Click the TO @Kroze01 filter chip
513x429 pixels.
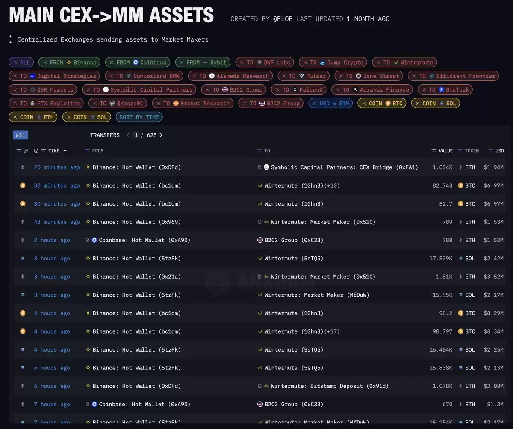point(118,103)
